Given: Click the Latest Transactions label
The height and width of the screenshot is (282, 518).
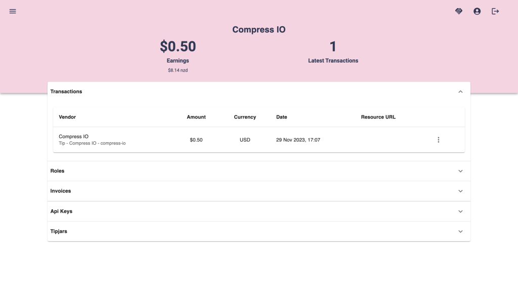Looking at the screenshot, I should (333, 61).
